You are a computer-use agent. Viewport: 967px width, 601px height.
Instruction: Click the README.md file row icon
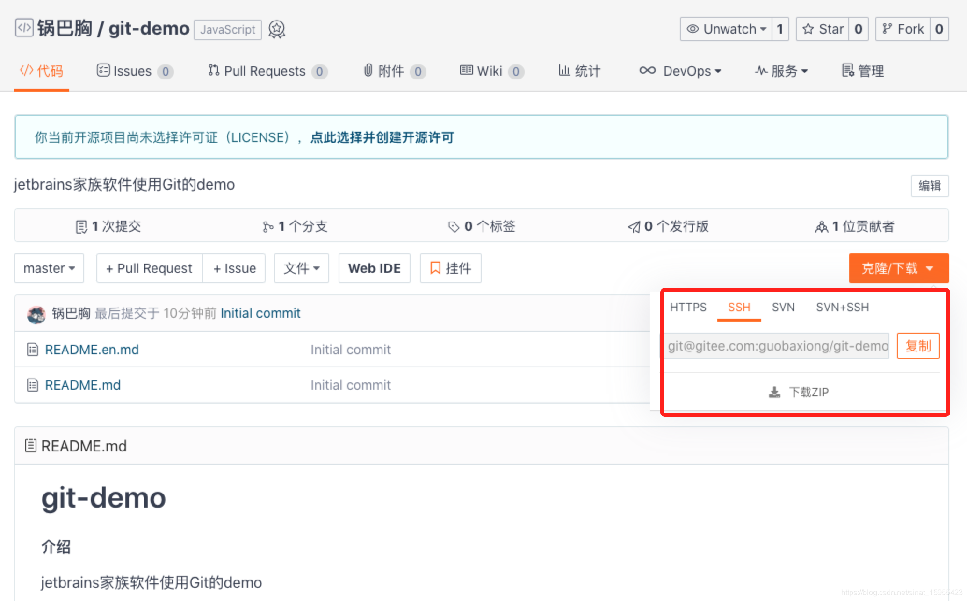pos(32,385)
